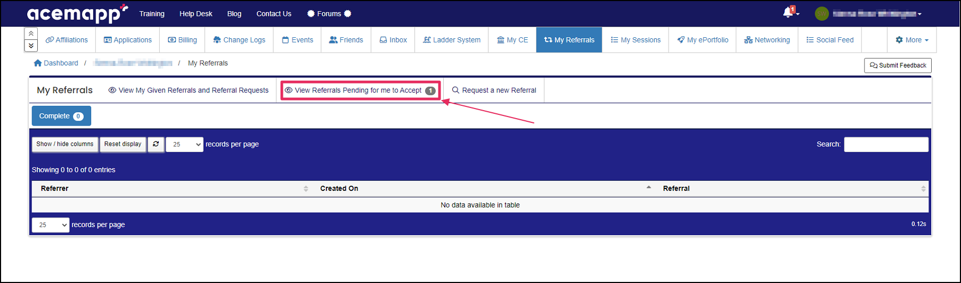The height and width of the screenshot is (283, 961).
Task: Click the home icon in breadcrumb
Action: (x=38, y=63)
